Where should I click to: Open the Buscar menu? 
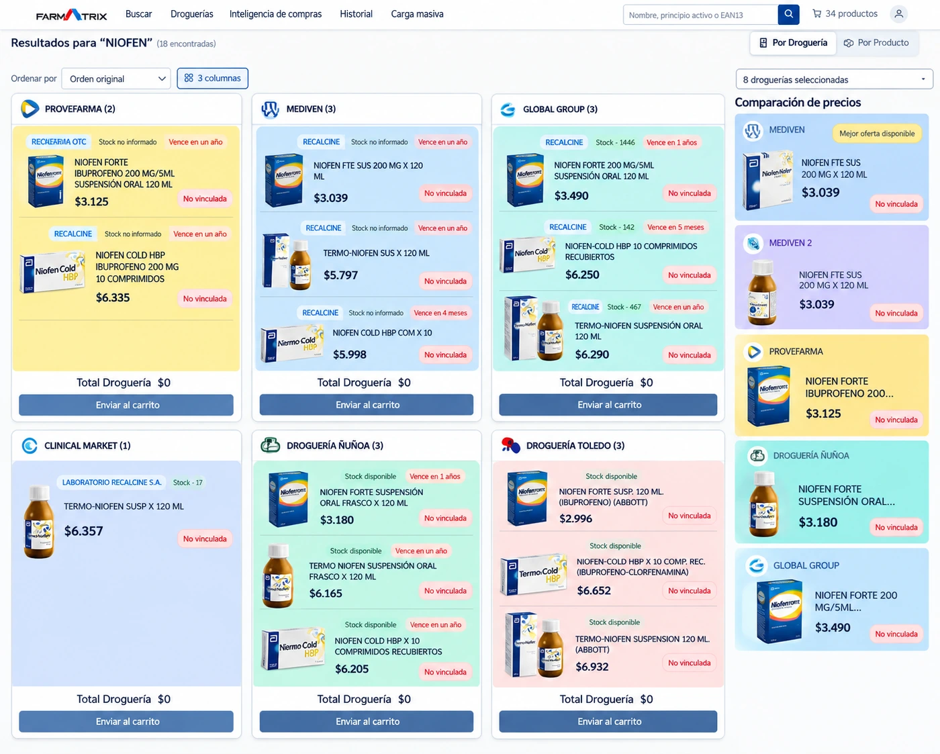[x=139, y=14]
